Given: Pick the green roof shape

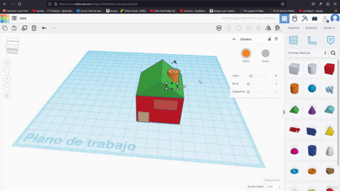Looking at the screenshot, I should pos(294,110).
